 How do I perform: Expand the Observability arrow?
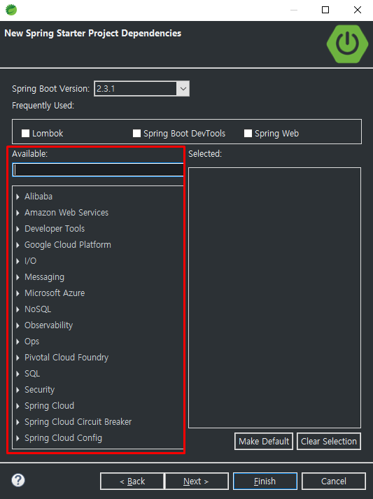17,325
